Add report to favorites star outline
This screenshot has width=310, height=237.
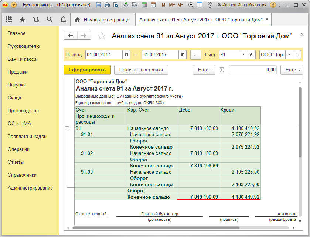coord(102,36)
